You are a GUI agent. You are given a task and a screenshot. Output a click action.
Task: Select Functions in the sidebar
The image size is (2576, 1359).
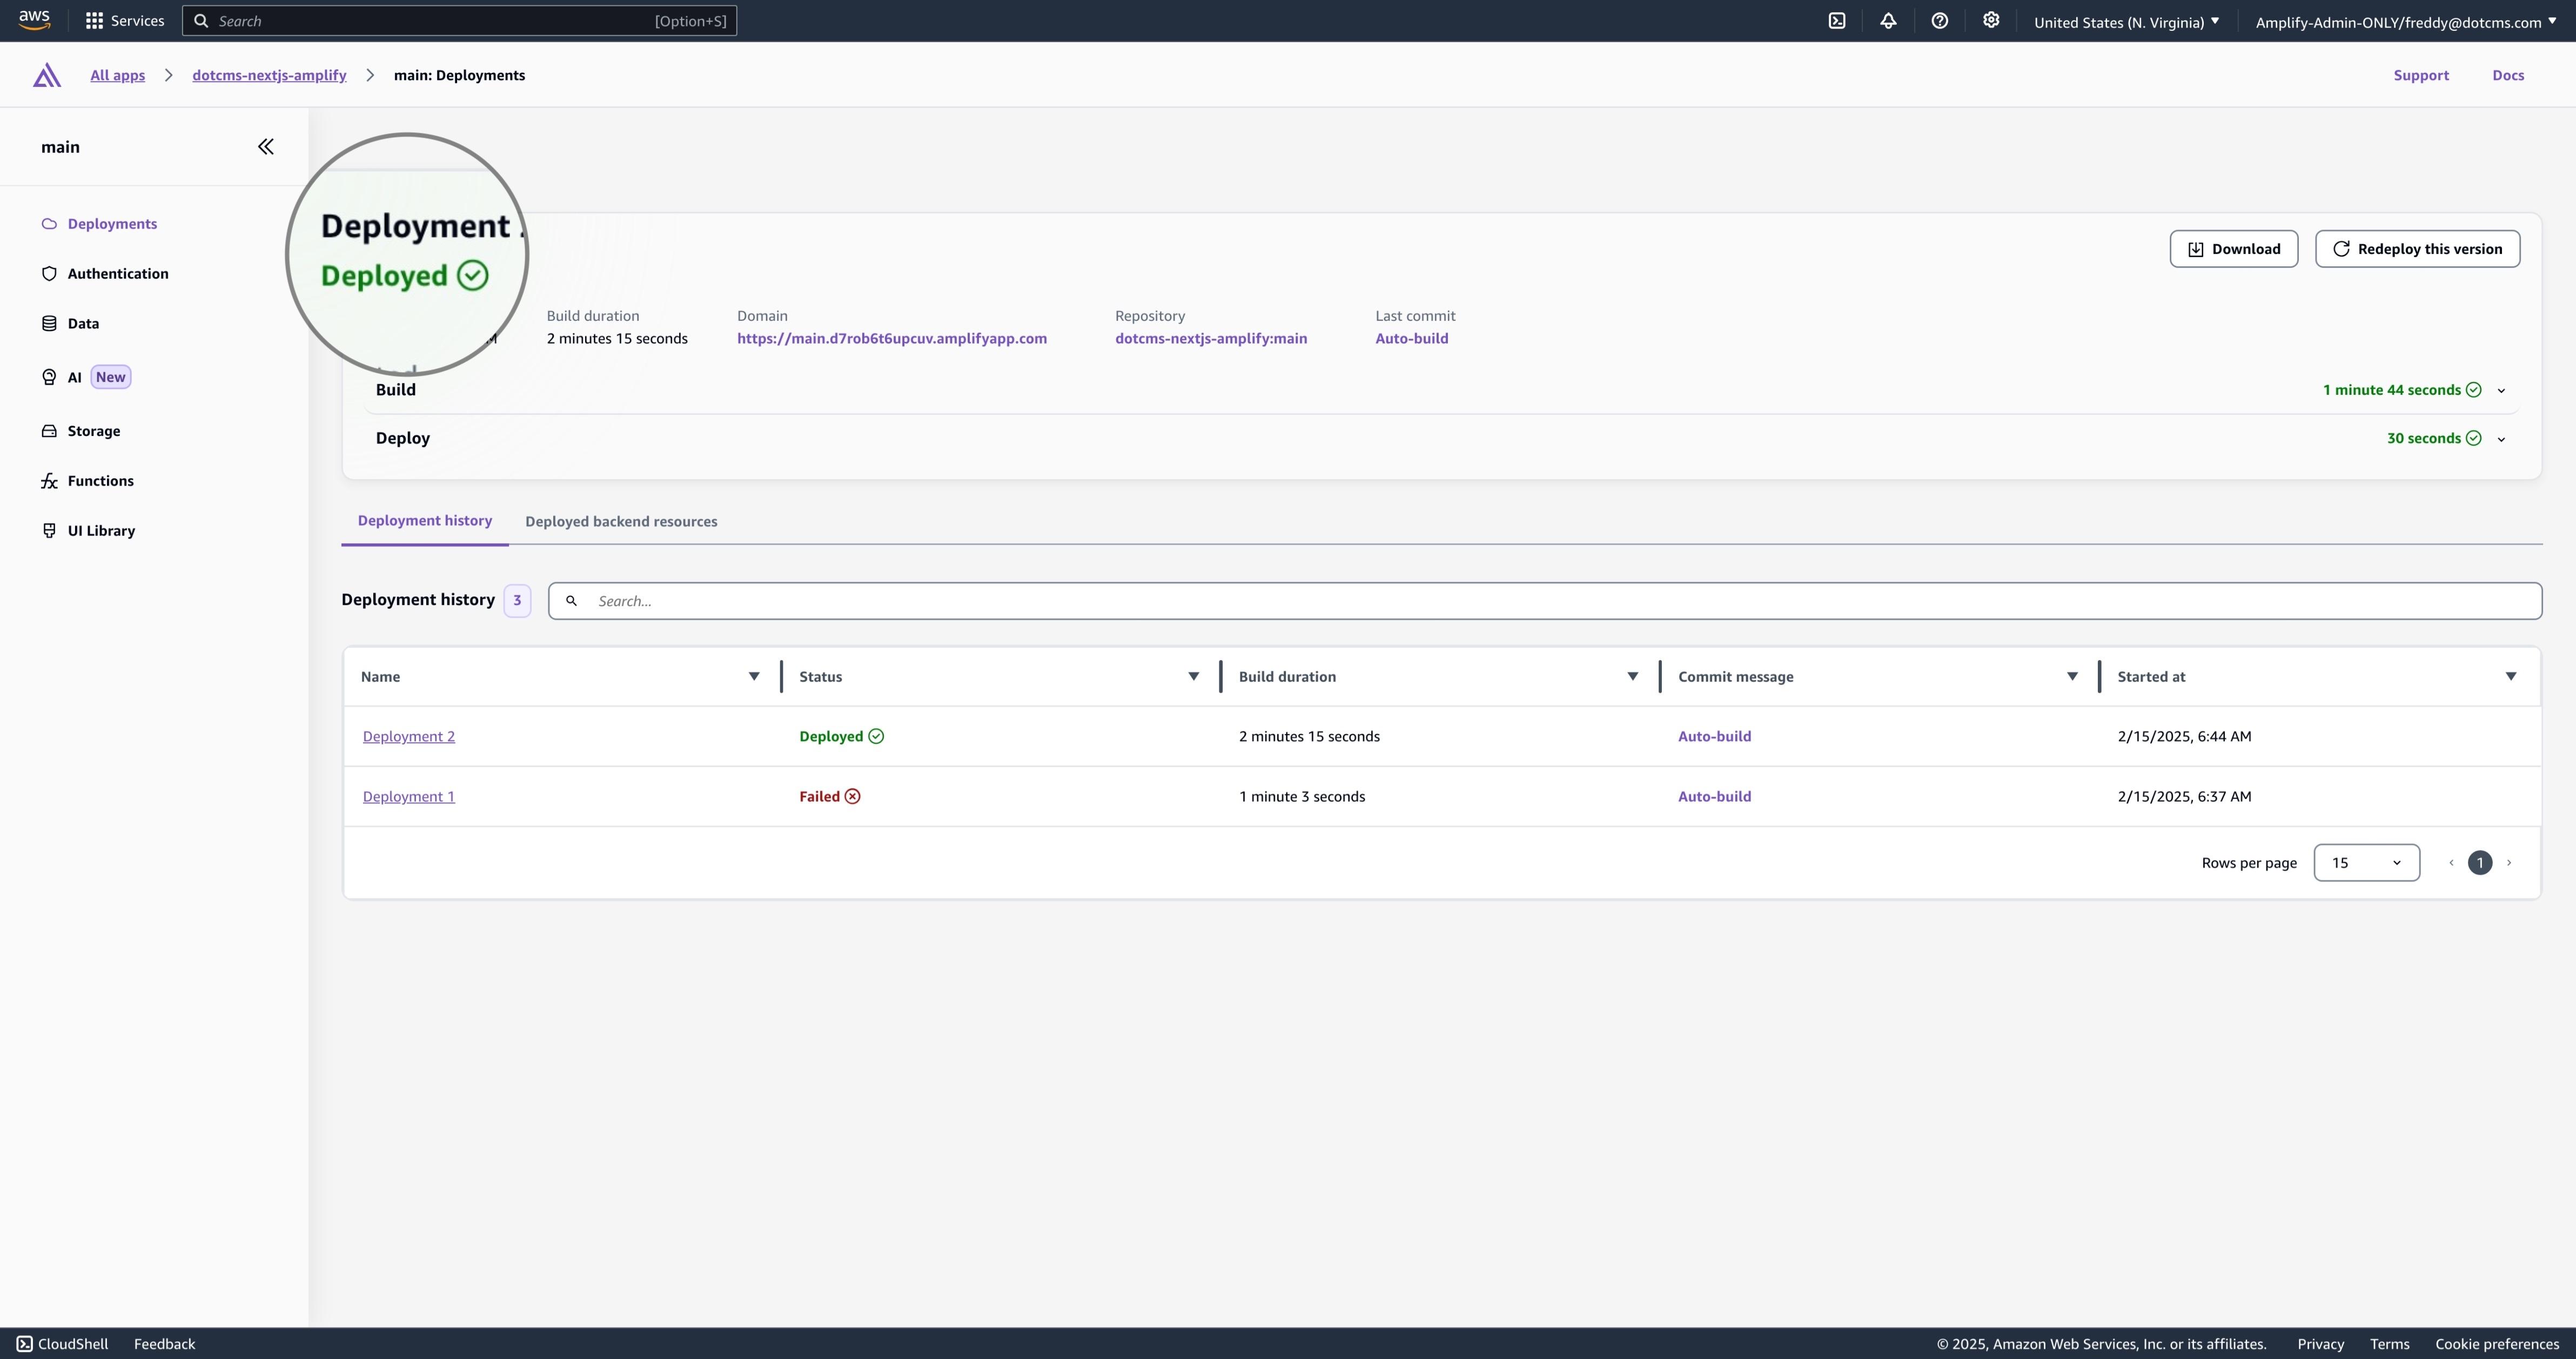pyautogui.click(x=100, y=481)
